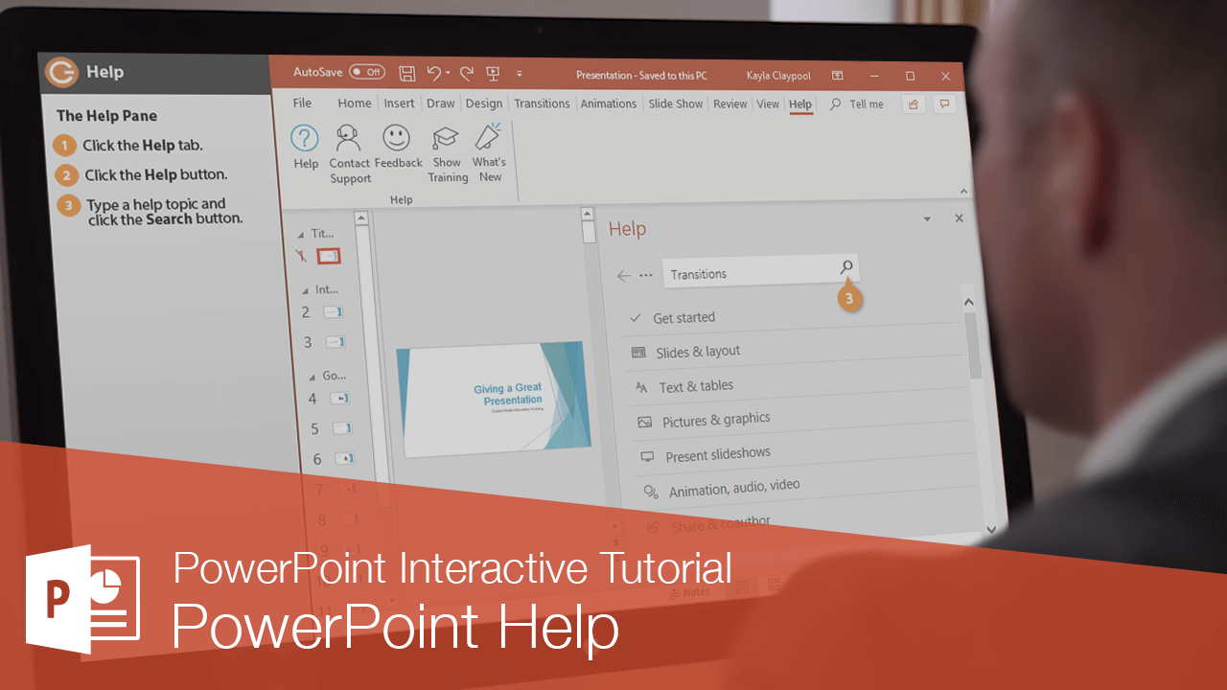
Task: Switch to the Transitions ribbon tab
Action: click(x=542, y=103)
